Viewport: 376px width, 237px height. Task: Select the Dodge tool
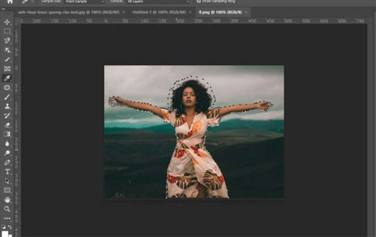pos(7,153)
